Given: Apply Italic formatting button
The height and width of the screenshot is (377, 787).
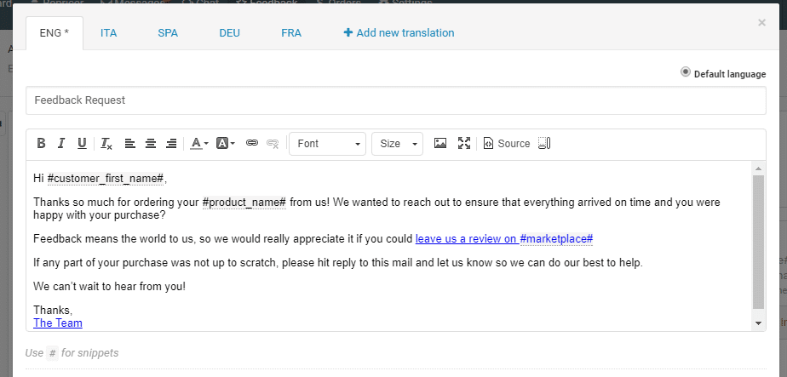Looking at the screenshot, I should (61, 143).
